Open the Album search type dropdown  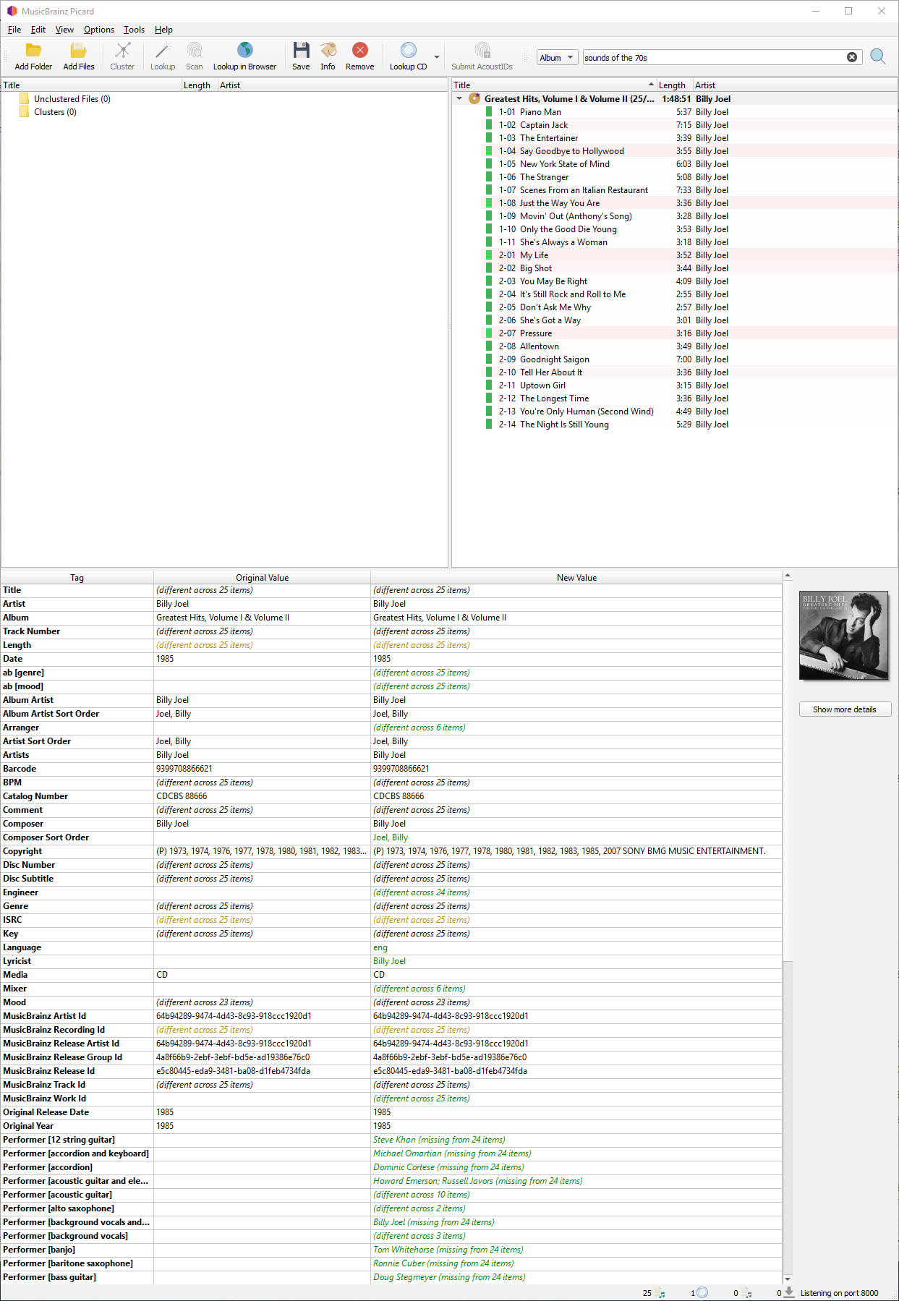tap(557, 57)
